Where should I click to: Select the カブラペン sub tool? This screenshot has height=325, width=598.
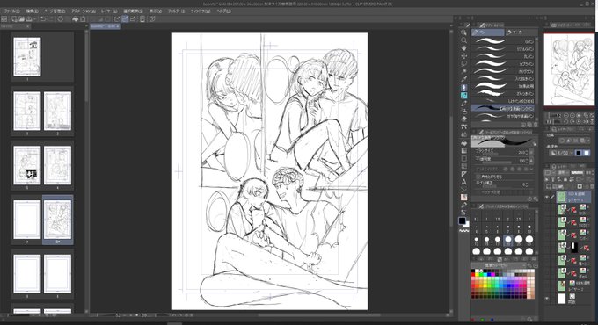(x=503, y=64)
